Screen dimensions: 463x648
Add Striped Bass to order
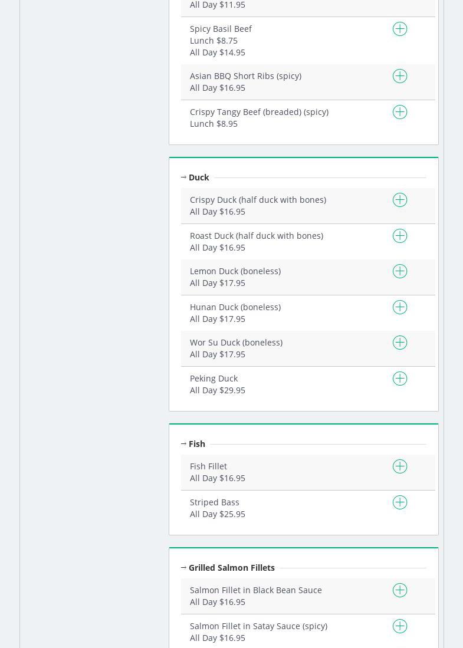400,502
